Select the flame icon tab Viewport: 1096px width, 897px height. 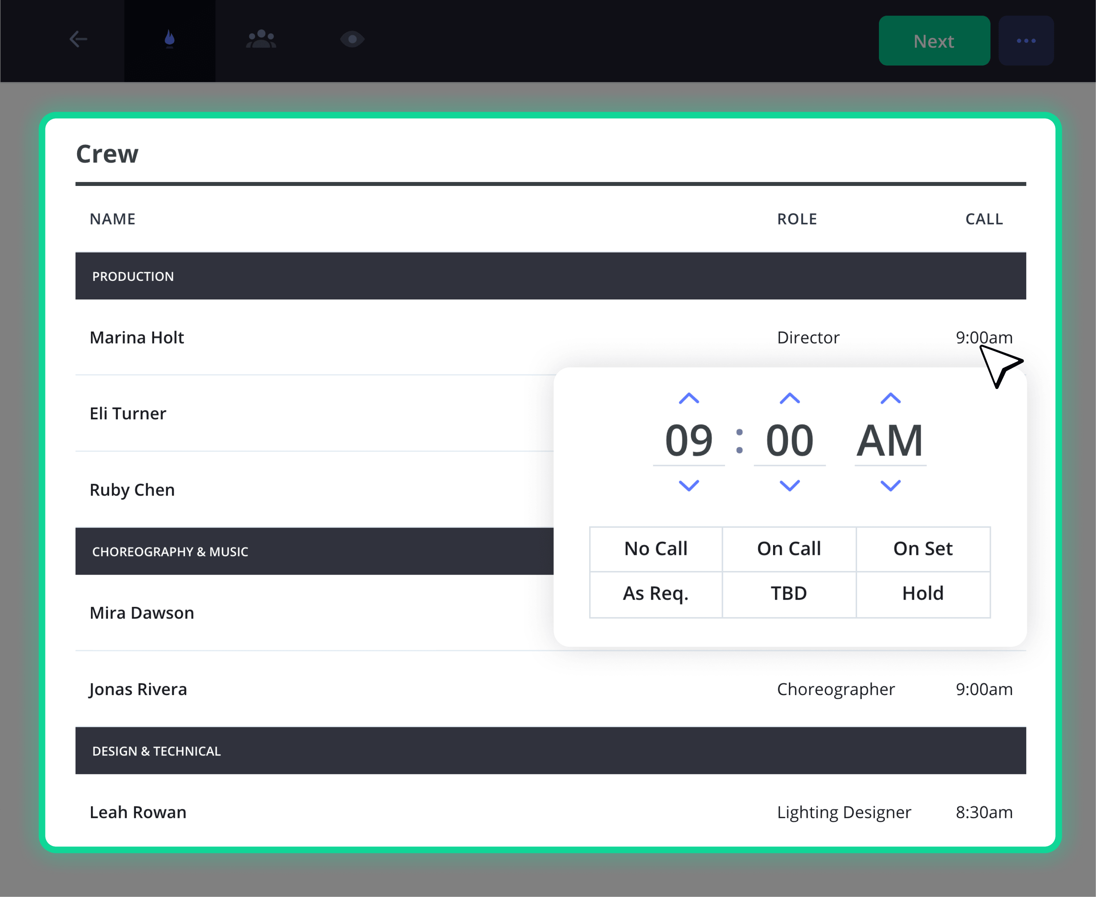[x=169, y=40]
